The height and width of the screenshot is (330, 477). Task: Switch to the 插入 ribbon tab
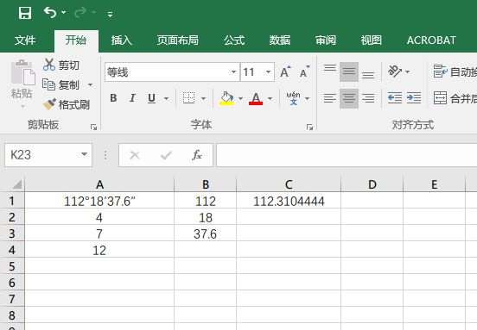click(x=121, y=40)
